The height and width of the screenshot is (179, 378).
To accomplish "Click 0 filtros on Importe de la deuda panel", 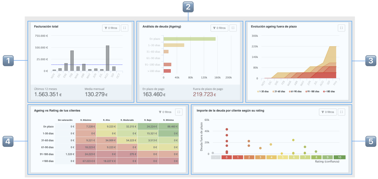I will click(x=328, y=112).
